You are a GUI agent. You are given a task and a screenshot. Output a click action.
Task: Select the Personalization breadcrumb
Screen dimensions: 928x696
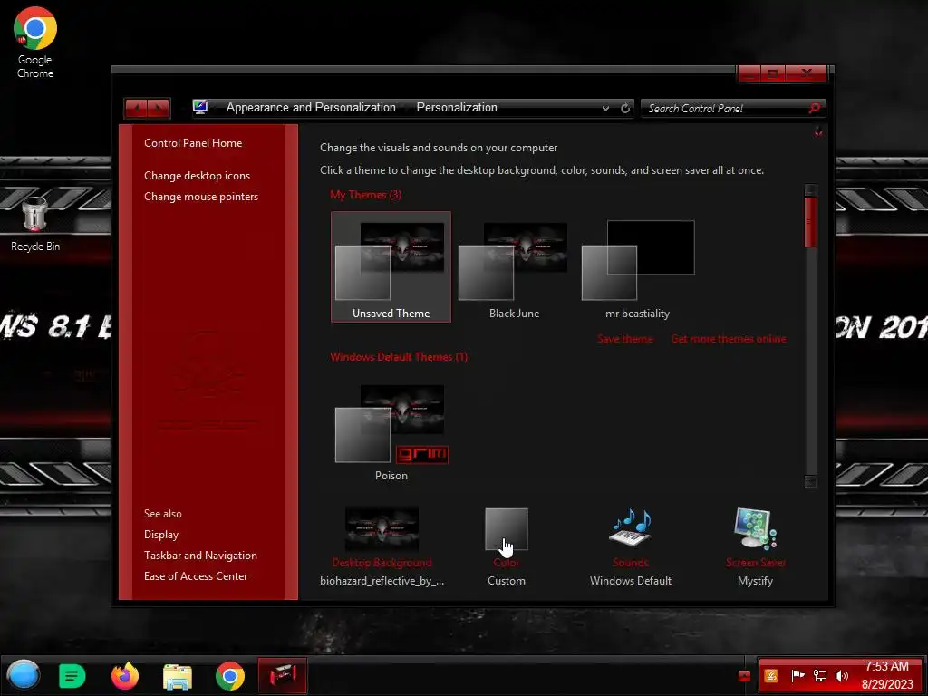point(457,108)
